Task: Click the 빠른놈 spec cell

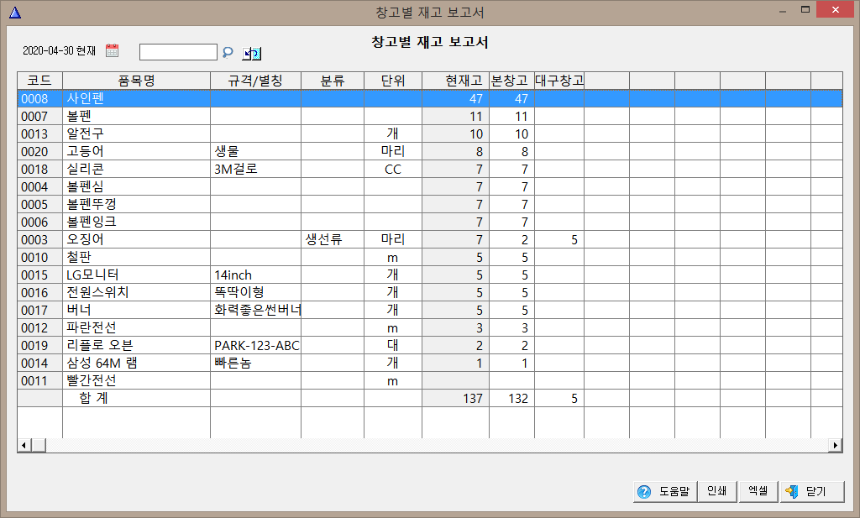Action: pyautogui.click(x=255, y=363)
